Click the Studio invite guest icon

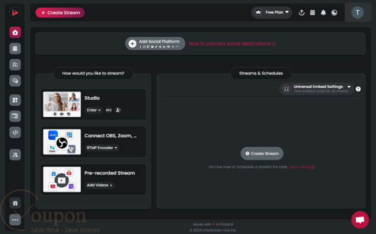[118, 110]
